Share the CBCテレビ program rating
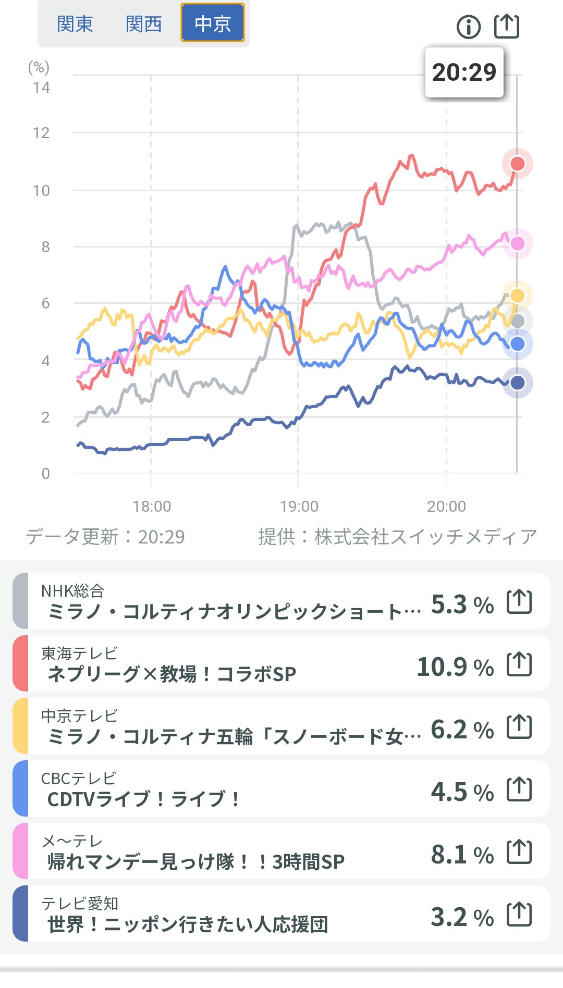Viewport: 563px width, 988px height. pyautogui.click(x=519, y=789)
